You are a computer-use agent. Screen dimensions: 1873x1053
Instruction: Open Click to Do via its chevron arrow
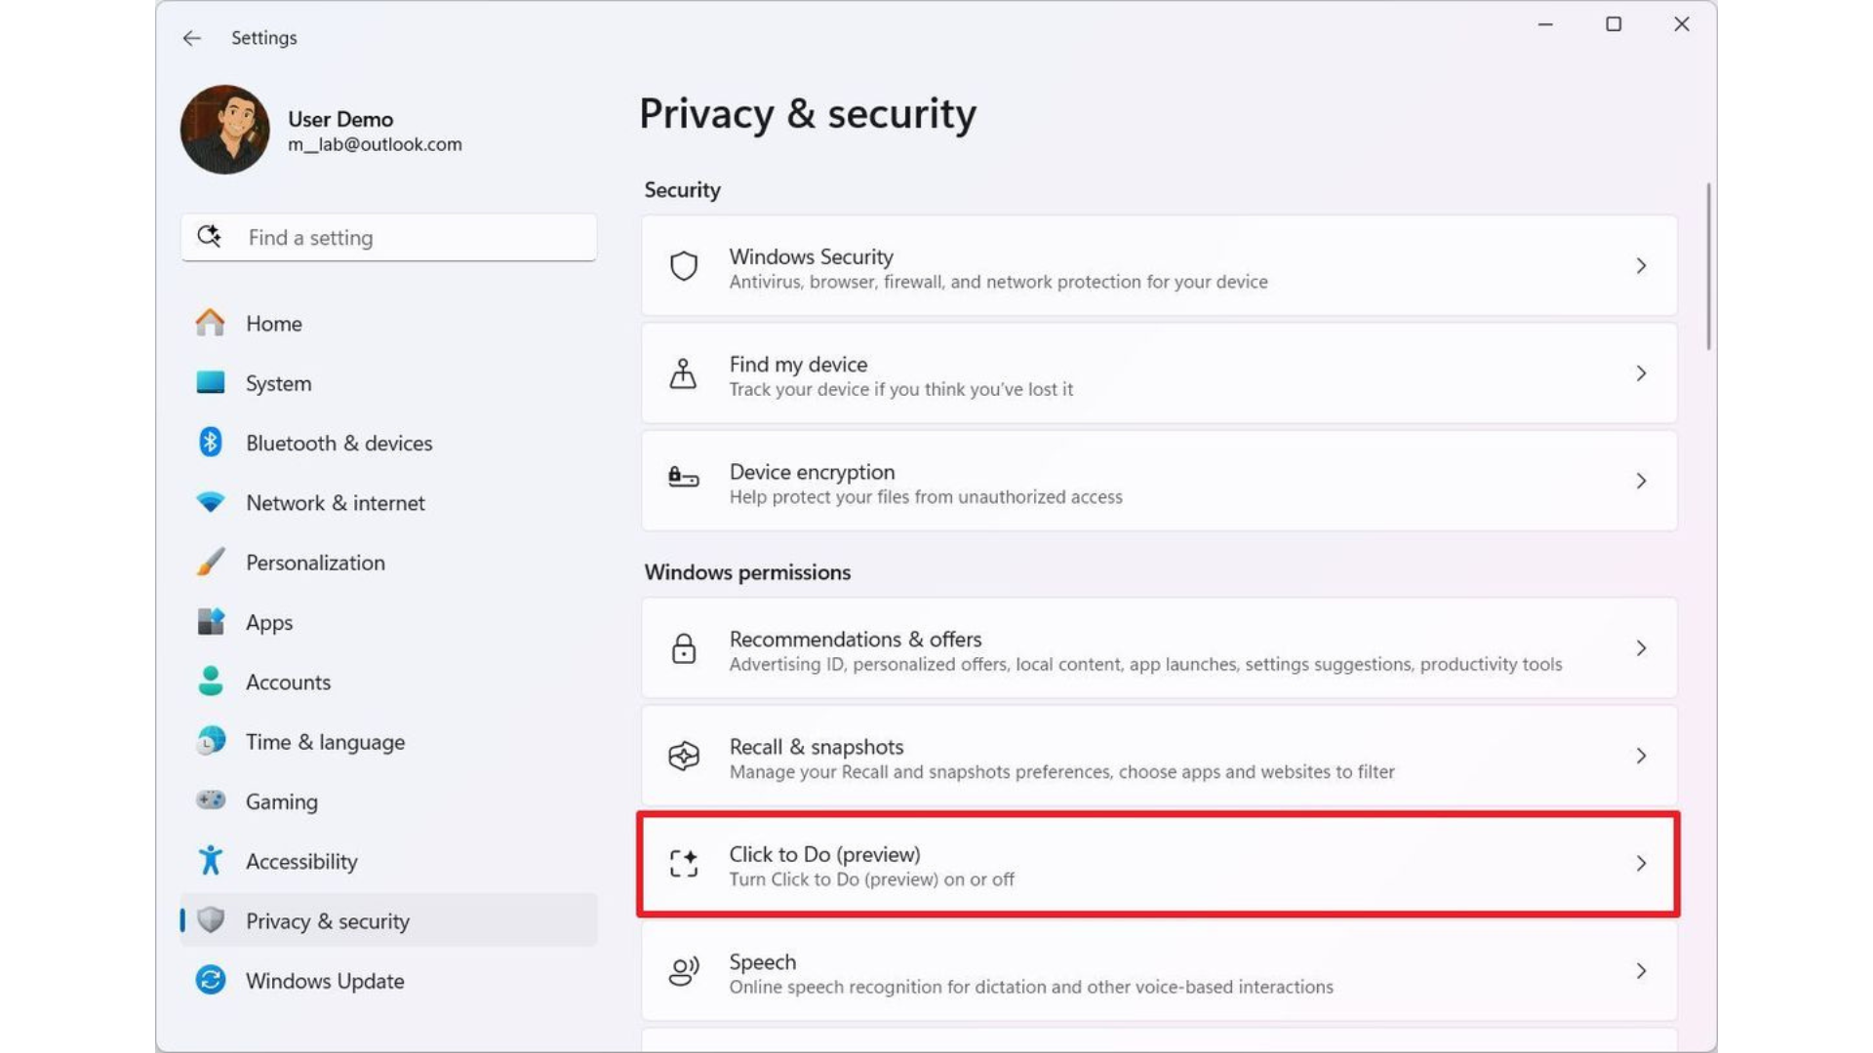point(1642,864)
